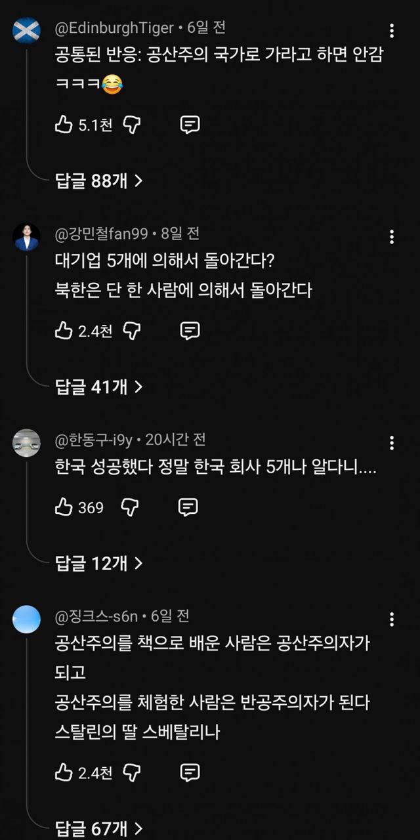
Task: Expand 답글 41개 replies
Action: [x=99, y=387]
